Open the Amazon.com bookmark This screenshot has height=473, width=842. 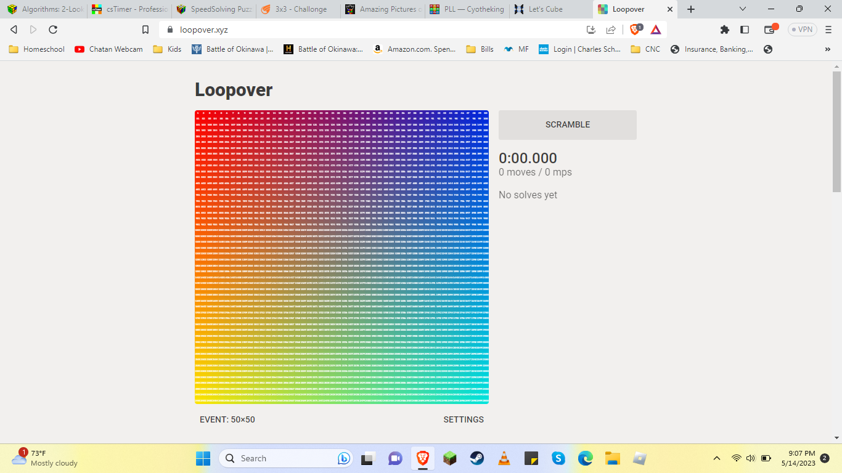414,49
